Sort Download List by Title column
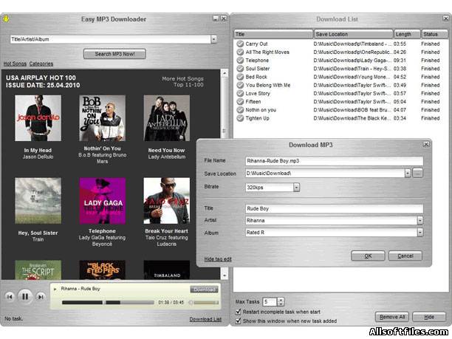This screenshot has height=339, width=452. point(273,34)
